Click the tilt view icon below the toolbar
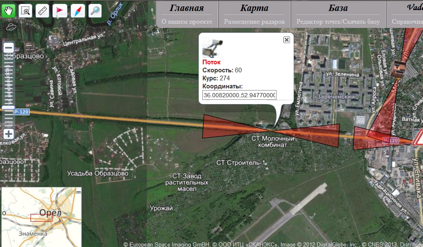The width and height of the screenshot is (423, 247). click(11, 27)
